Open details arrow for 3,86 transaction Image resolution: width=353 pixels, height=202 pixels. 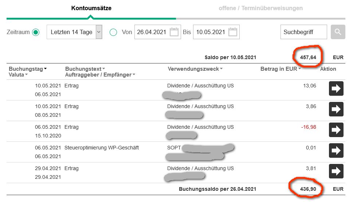336,110
